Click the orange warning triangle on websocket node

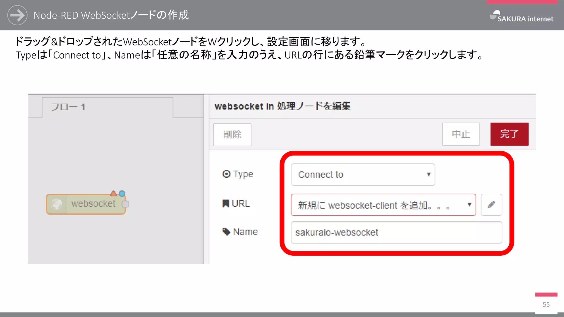pos(113,193)
